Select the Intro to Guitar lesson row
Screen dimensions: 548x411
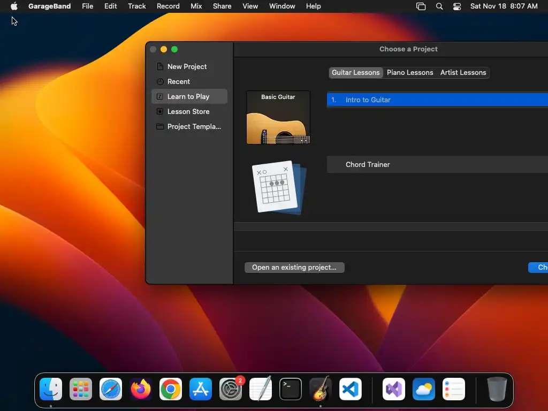point(437,100)
